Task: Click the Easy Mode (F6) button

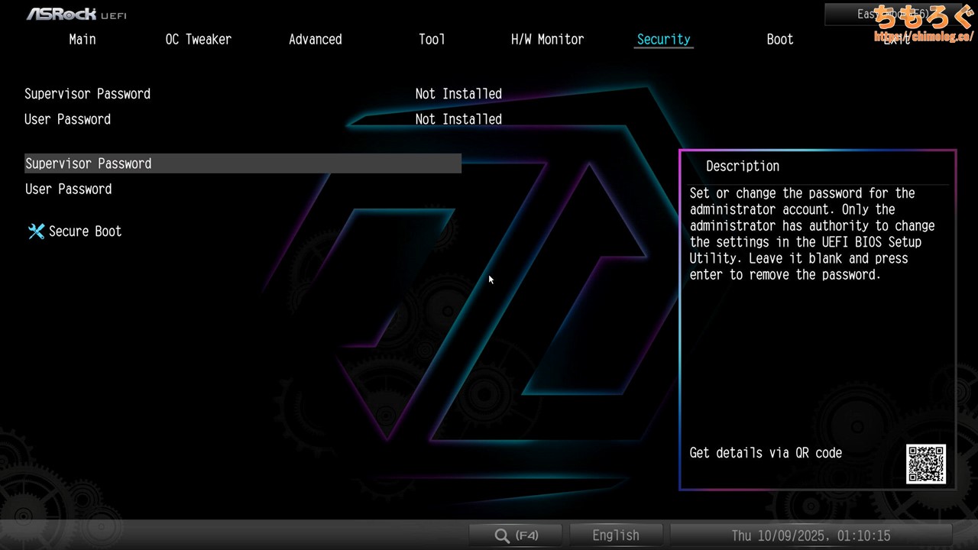Action: (x=879, y=15)
